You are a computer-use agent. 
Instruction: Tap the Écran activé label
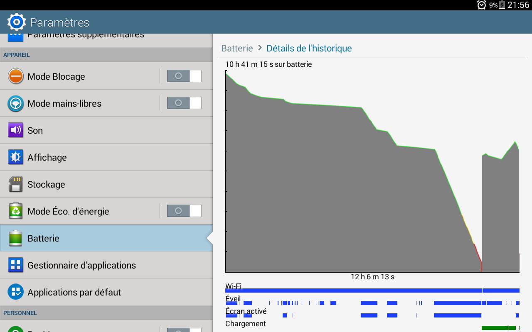tap(246, 311)
